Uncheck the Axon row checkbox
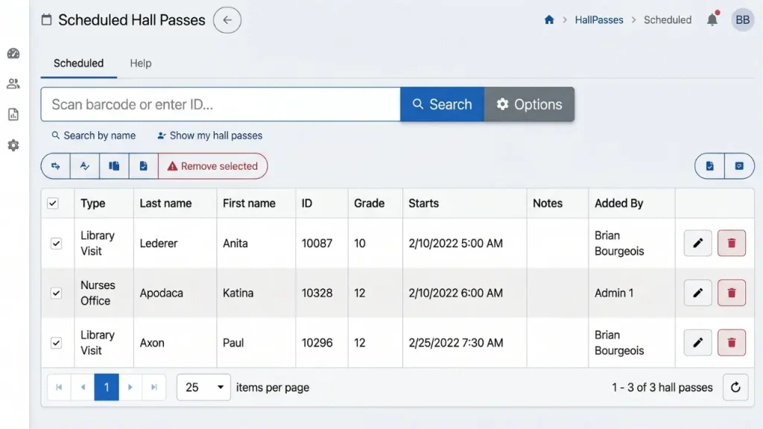Screen dimensions: 763x429 pos(56,343)
